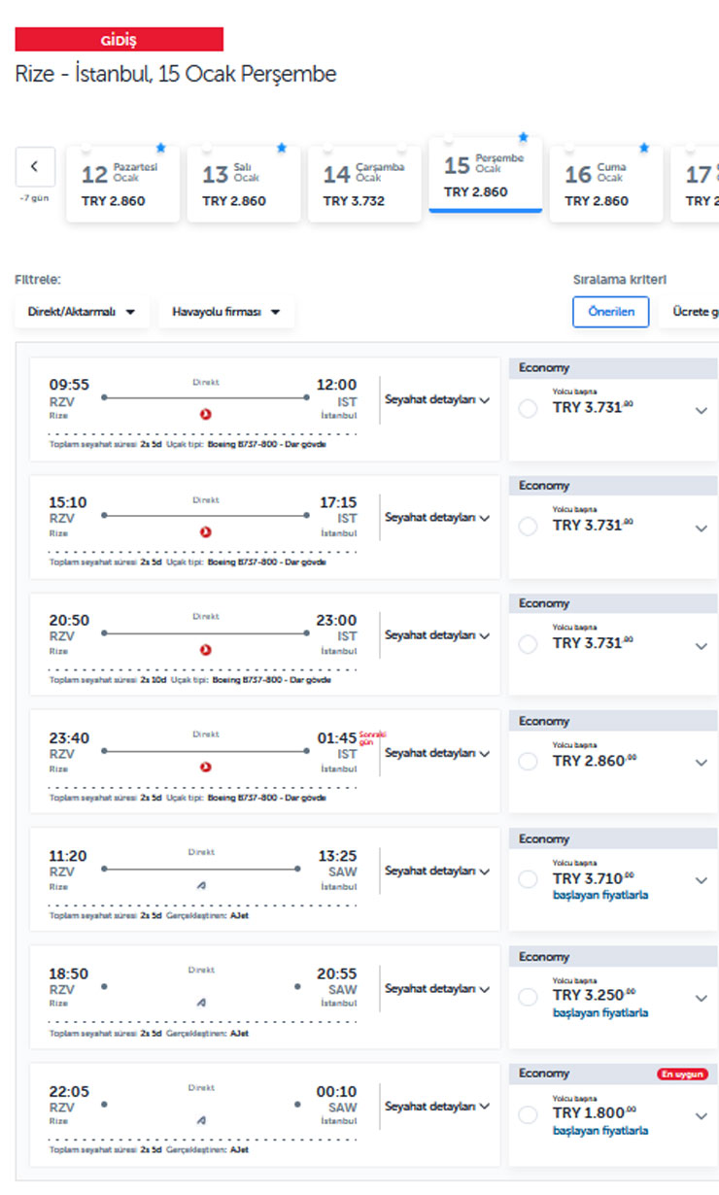Sort flights by Önerilen
Screen dimensions: 719x1195
(x=610, y=312)
